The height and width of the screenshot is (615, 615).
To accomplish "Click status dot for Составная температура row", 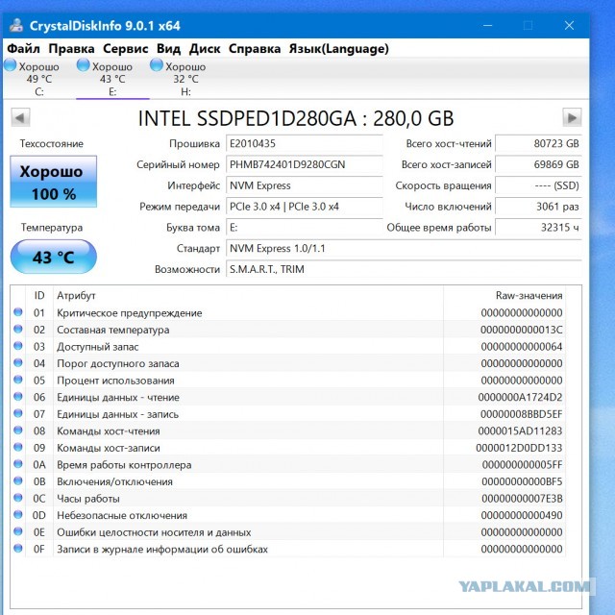I will 18,329.
